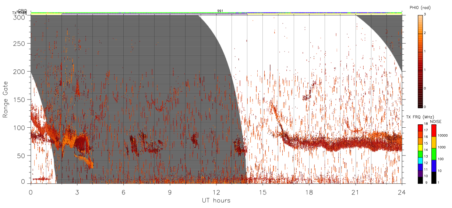Click the yellow 14–15 MHz TX FRQ band
The width and height of the screenshot is (452, 208).
(420, 147)
